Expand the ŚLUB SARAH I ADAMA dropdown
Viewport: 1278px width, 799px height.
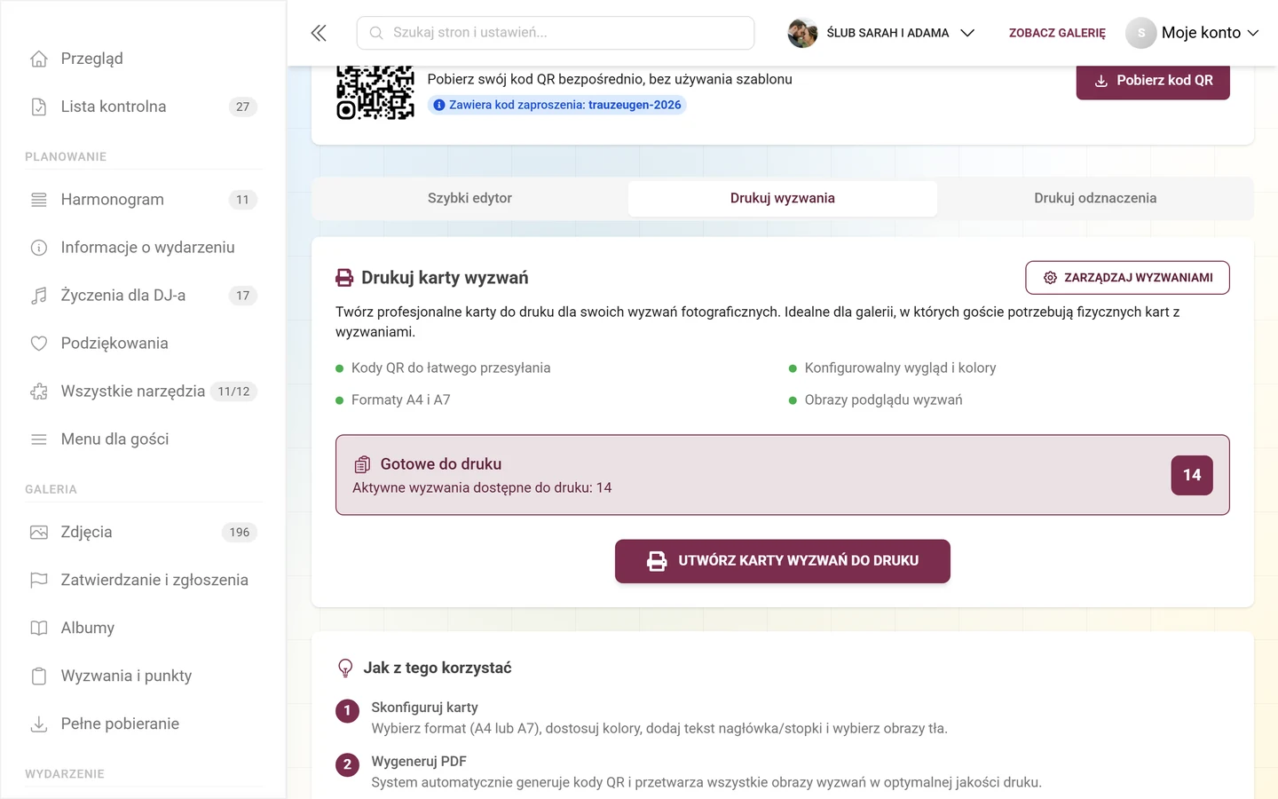coord(967,33)
